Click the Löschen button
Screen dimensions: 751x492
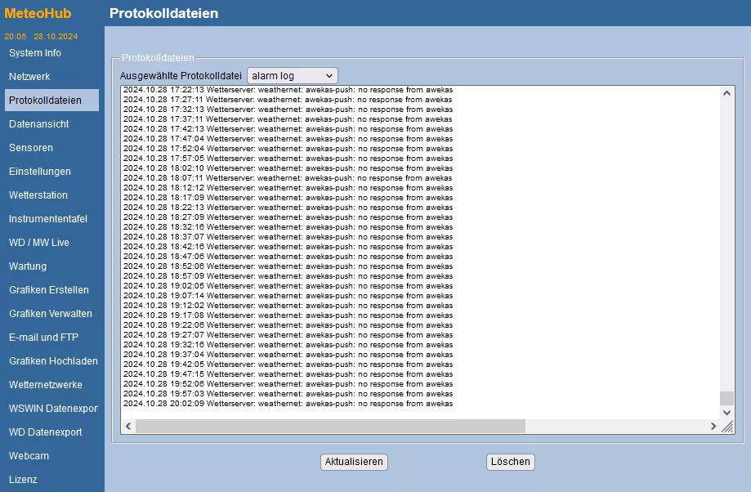click(511, 462)
